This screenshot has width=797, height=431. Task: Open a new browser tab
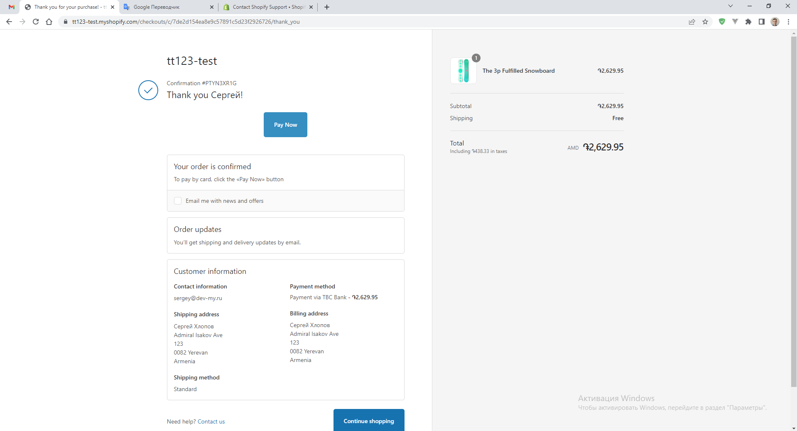pos(327,7)
